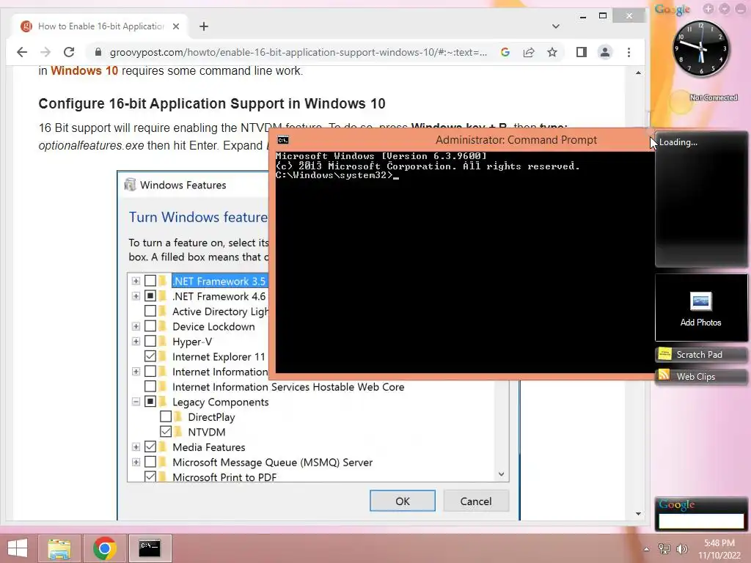Screen dimensions: 751x563
Task: Select the NTVDM tree item label
Action: (206, 432)
